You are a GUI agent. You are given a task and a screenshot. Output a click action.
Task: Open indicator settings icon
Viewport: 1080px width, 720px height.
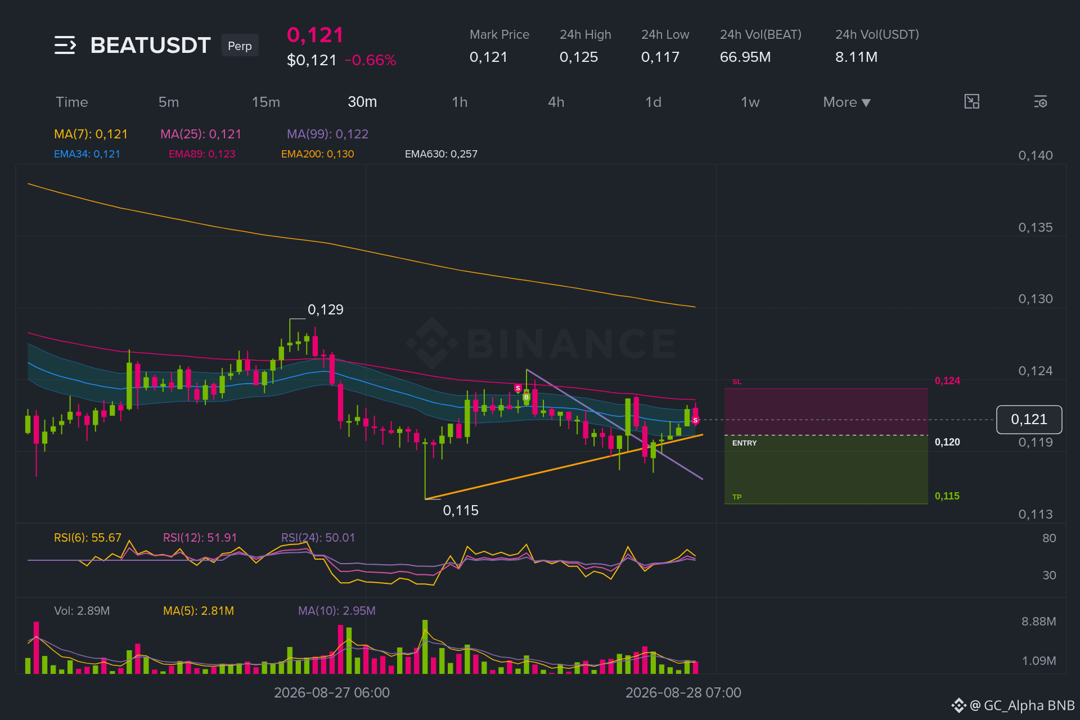point(1041,102)
